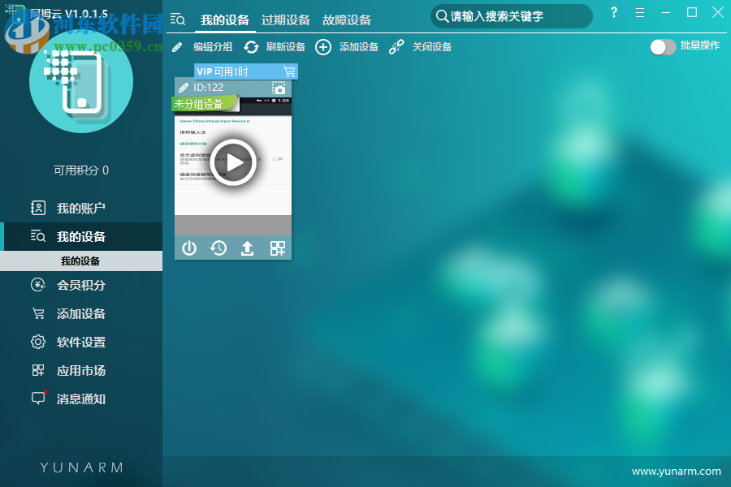Select the 关闭设备 chain icon

point(396,46)
